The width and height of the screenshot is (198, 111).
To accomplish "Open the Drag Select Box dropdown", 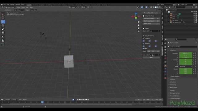I will click(33, 10).
